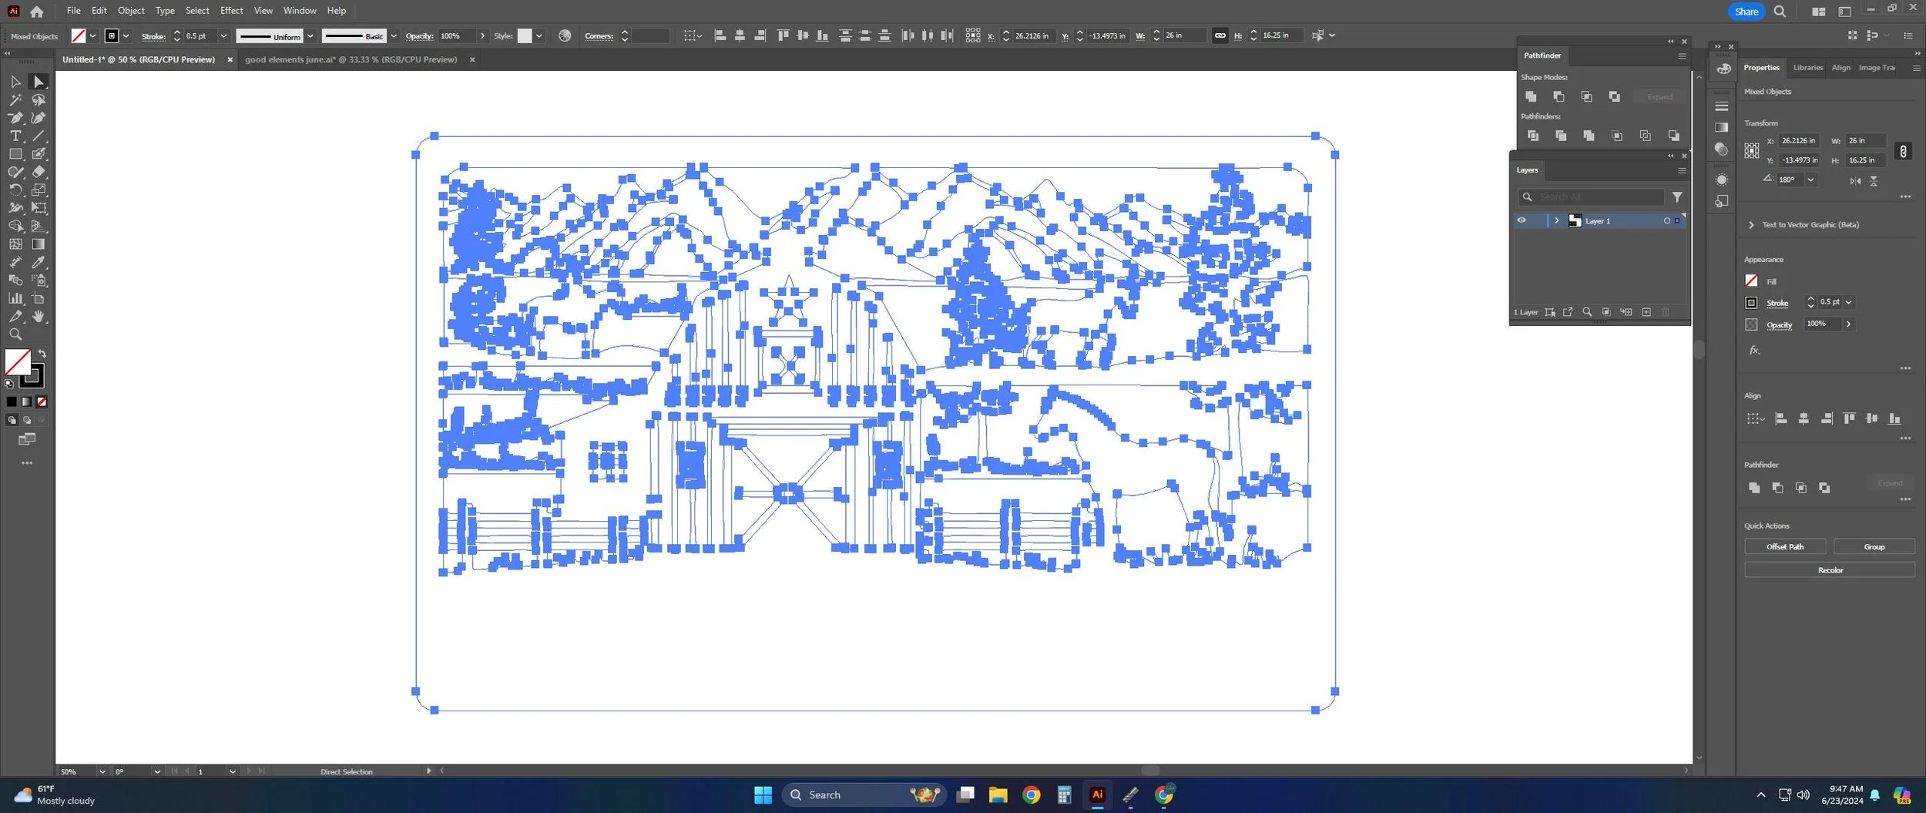1926x813 pixels.
Task: Click Unite shape mode in Pathfinder panel
Action: pos(1531,96)
